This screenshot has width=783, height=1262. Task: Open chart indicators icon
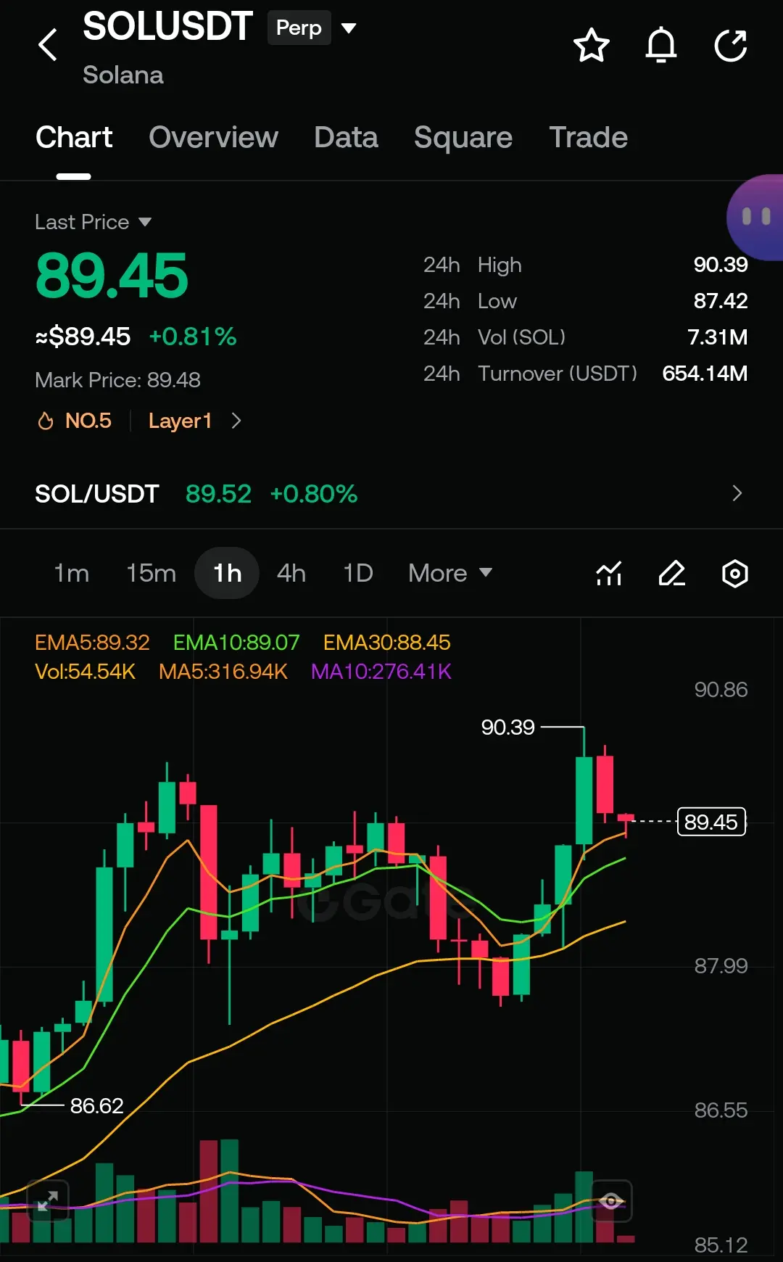(x=609, y=573)
